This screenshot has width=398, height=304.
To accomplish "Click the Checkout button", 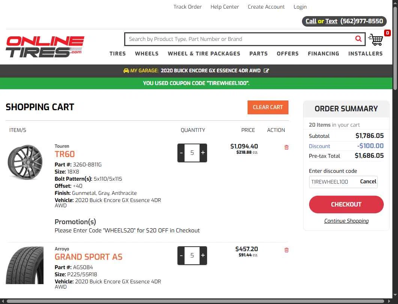I will coord(346,204).
